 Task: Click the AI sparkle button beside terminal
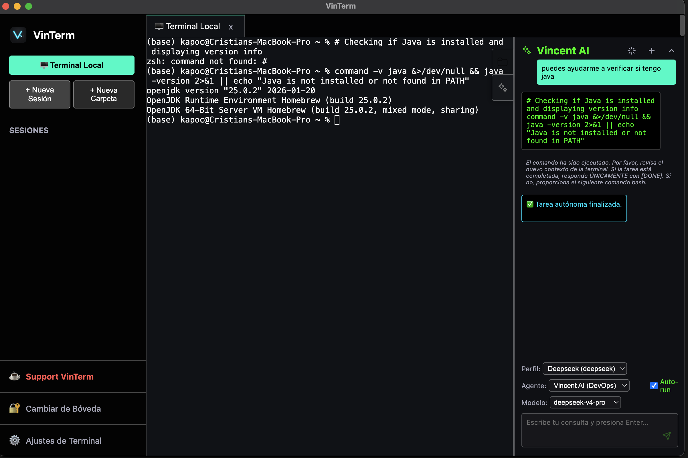[x=502, y=88]
